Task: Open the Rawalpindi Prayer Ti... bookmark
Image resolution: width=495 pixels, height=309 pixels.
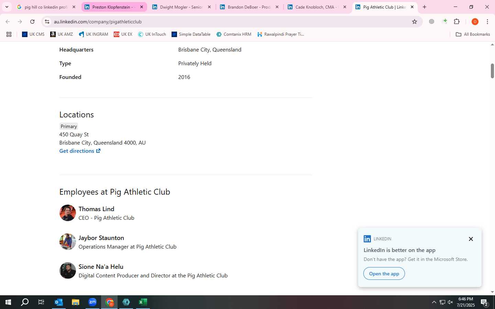Action: pos(280,34)
